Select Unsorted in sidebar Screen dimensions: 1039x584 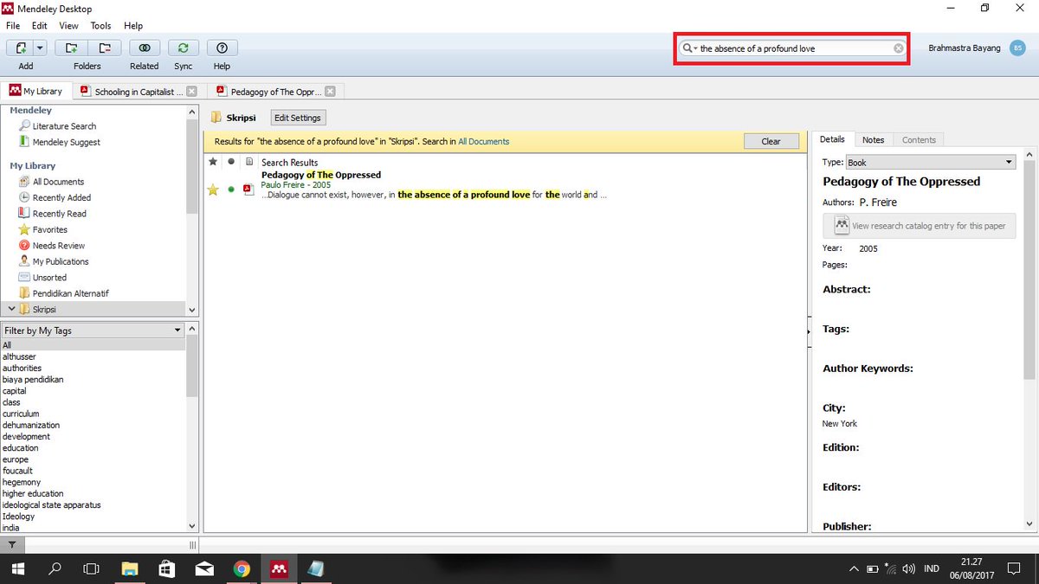(x=49, y=278)
